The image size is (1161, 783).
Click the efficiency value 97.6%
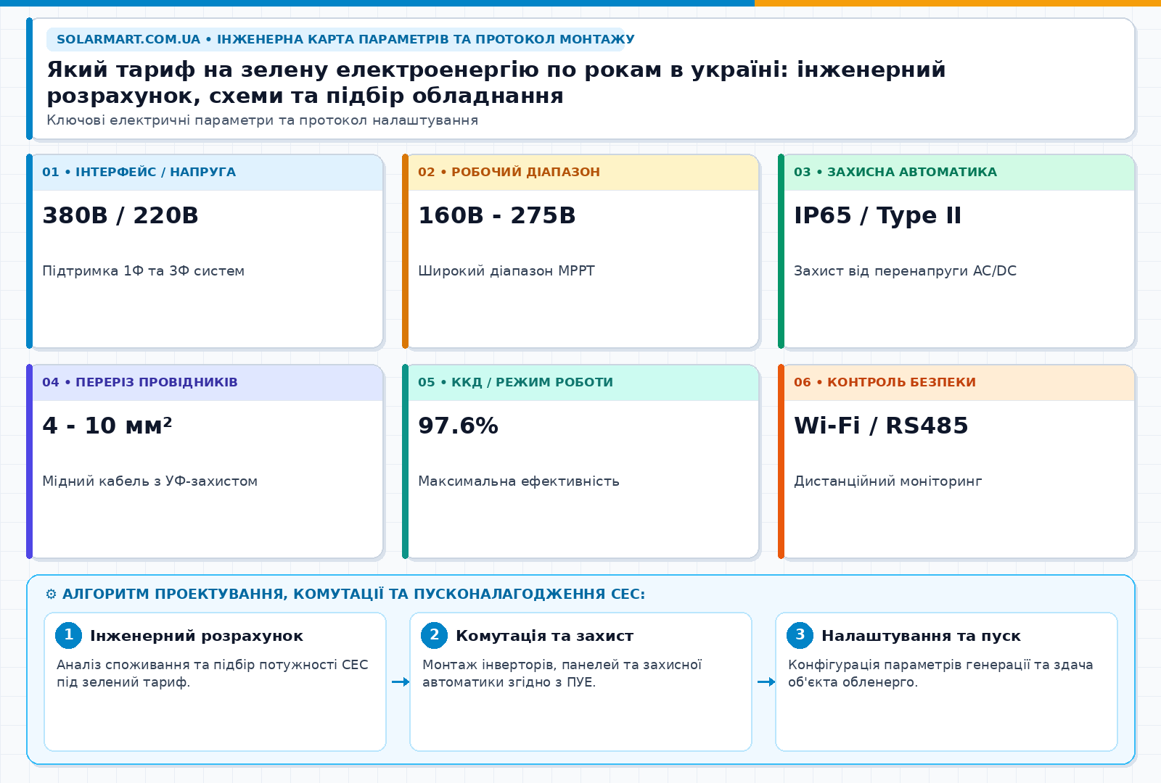458,426
